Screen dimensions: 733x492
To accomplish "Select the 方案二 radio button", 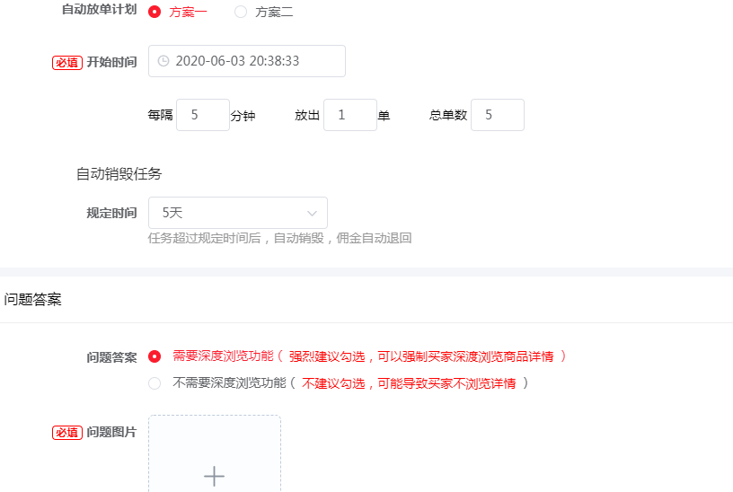I will pos(241,12).
